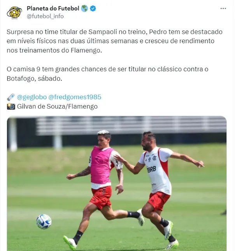This screenshot has width=235, height=251.
Task: Open the three-dot more options menu
Action: pos(223,9)
